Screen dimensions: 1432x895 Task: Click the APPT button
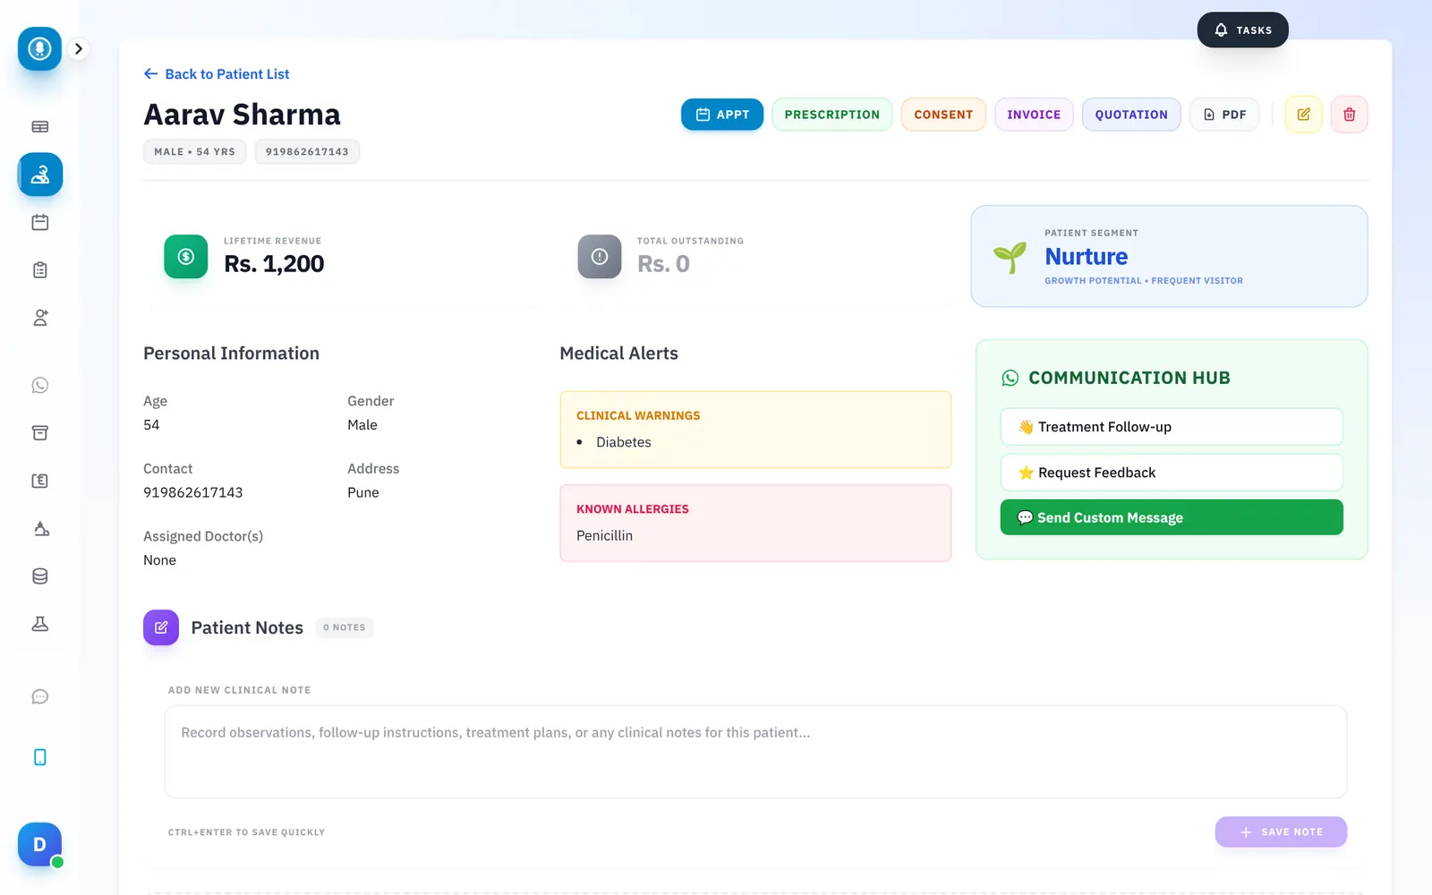[722, 115]
